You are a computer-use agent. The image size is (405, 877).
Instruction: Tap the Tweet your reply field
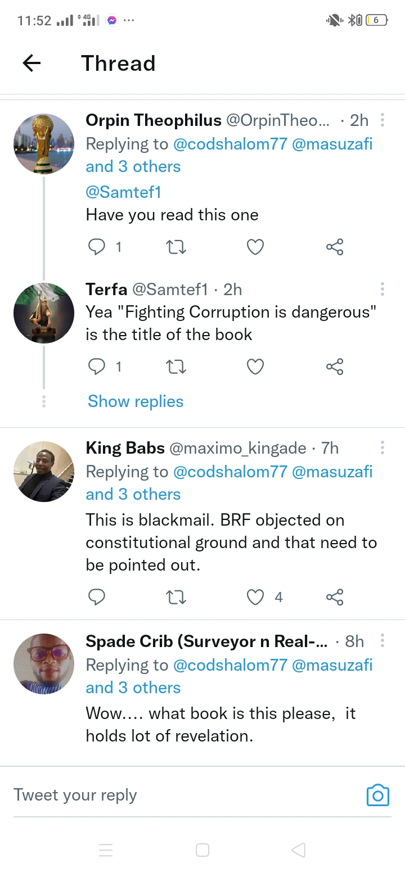pos(180,795)
